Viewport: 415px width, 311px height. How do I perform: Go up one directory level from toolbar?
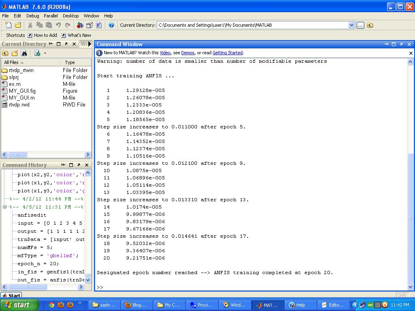370,26
